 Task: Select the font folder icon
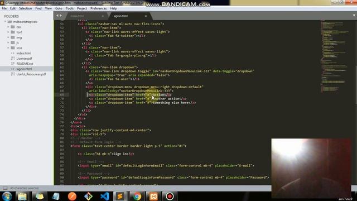13,32
